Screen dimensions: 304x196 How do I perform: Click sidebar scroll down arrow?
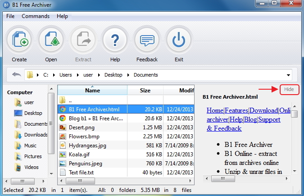[51, 173]
